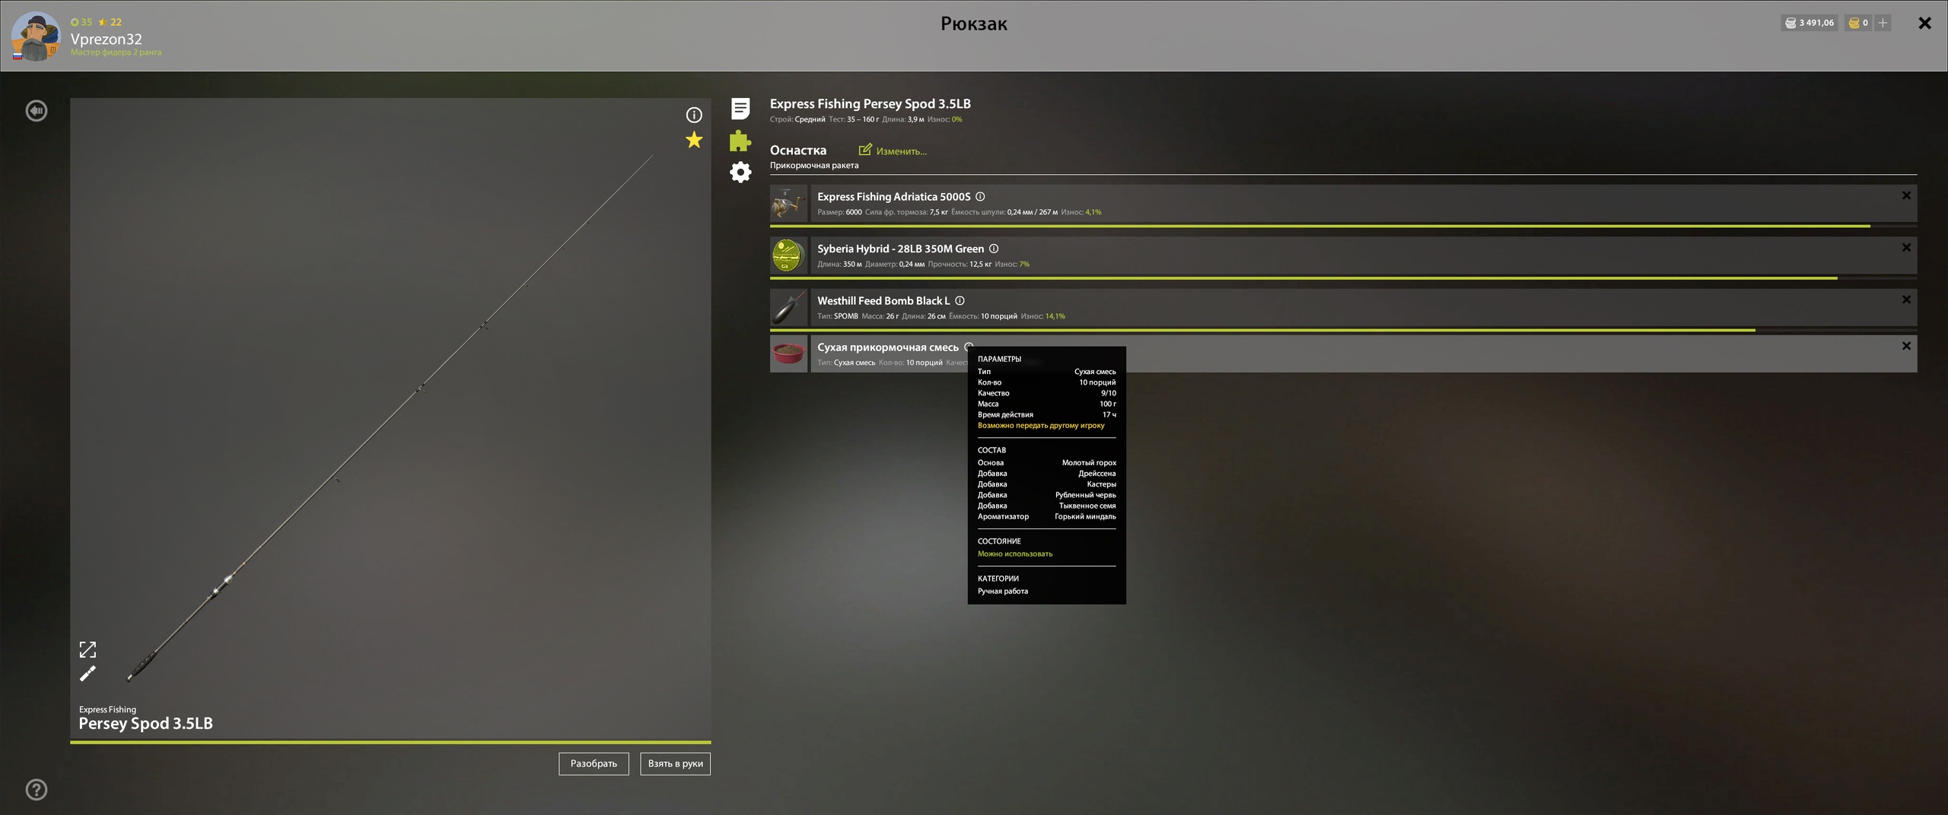Rename rod with the pencil icon
The height and width of the screenshot is (815, 1948).
point(88,674)
